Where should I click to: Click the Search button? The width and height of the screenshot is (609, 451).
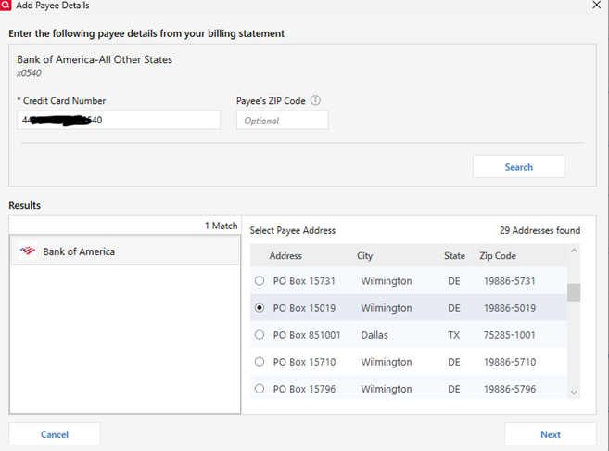(518, 167)
